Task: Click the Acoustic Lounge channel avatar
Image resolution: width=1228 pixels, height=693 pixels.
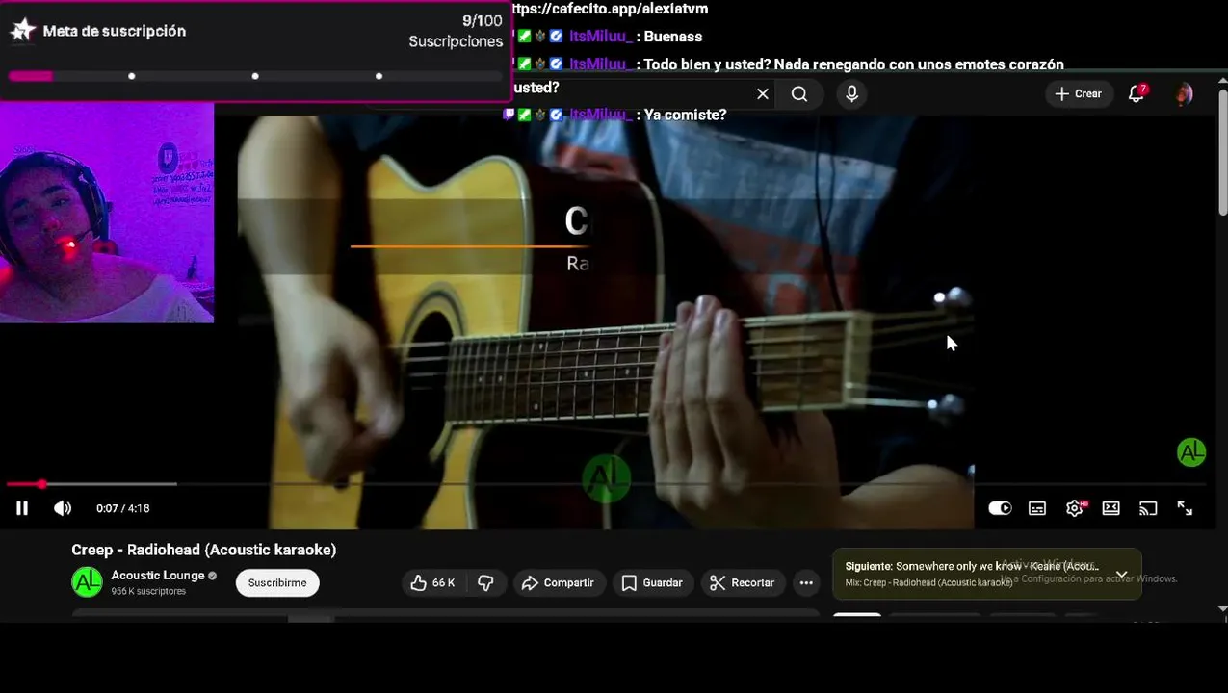Action: tap(87, 582)
